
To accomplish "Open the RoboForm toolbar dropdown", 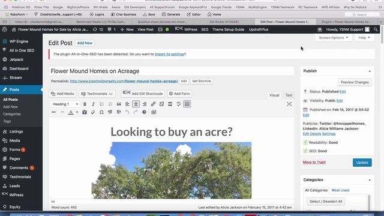I will (x=17, y=14).
